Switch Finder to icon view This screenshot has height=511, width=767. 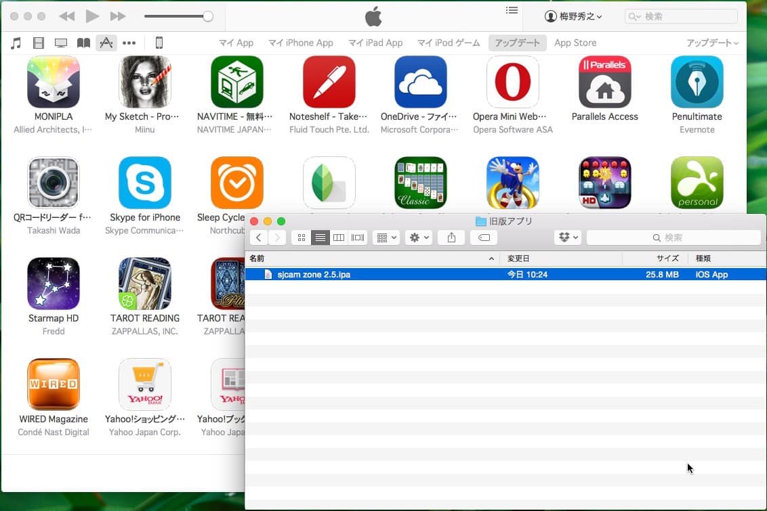click(x=302, y=238)
